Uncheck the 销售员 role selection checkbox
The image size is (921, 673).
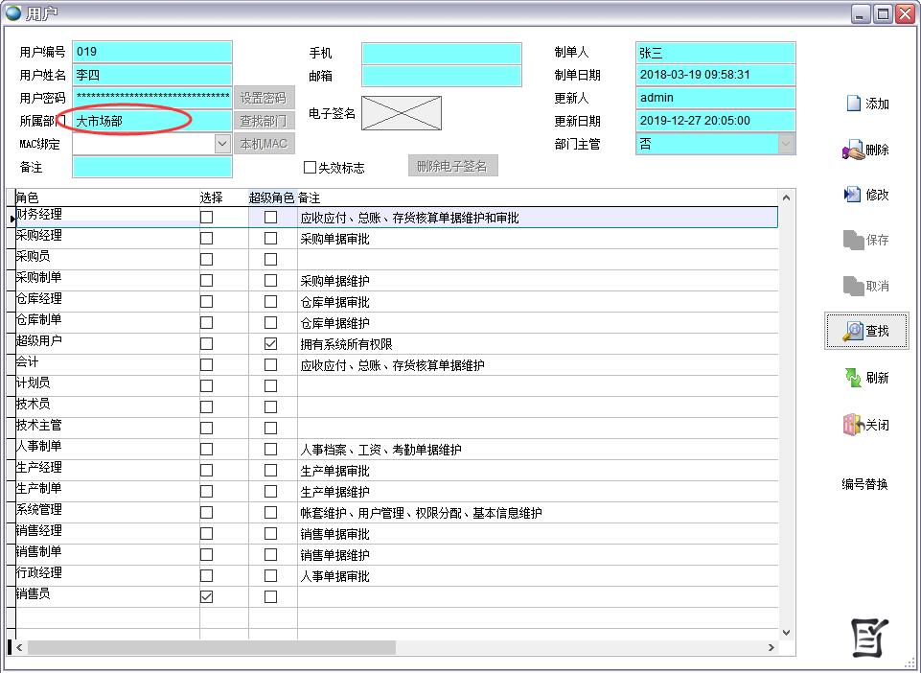(205, 596)
